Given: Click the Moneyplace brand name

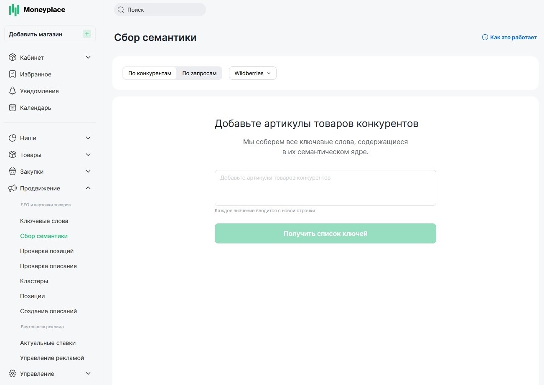Looking at the screenshot, I should click(44, 10).
